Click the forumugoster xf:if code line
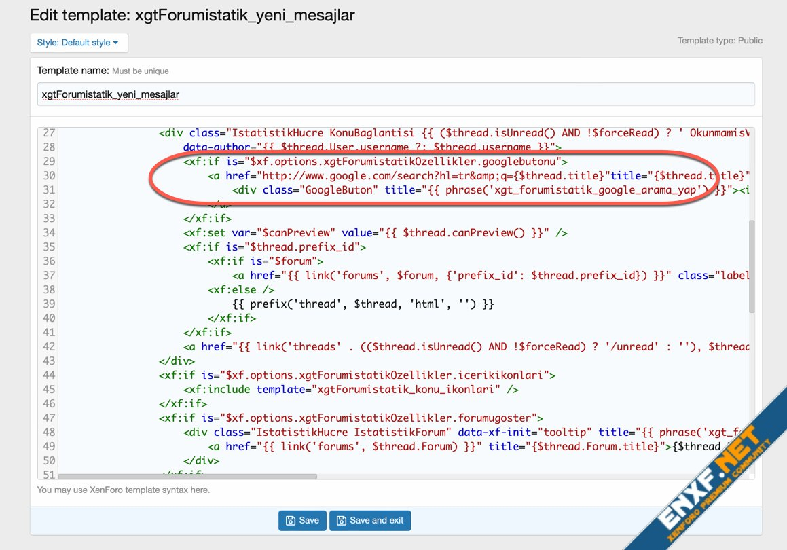The image size is (787, 550). point(350,418)
